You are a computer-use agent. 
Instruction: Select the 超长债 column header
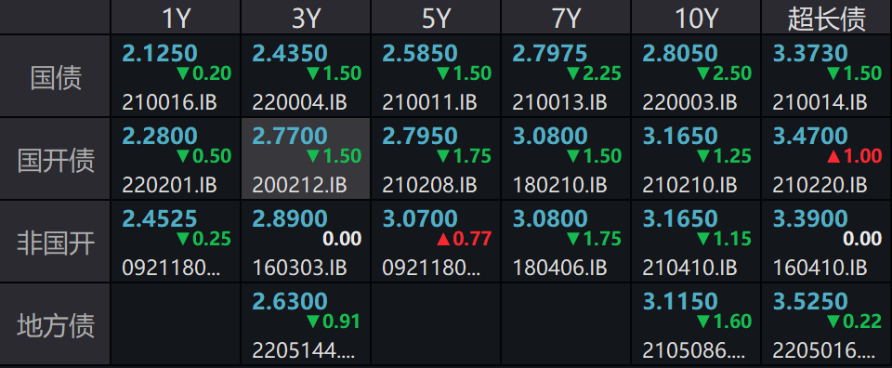tap(827, 18)
